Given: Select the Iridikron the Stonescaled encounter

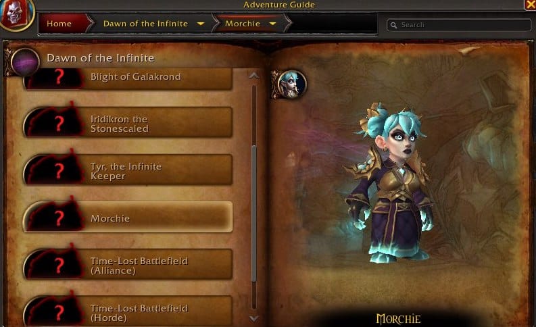Looking at the screenshot, I should point(128,122).
